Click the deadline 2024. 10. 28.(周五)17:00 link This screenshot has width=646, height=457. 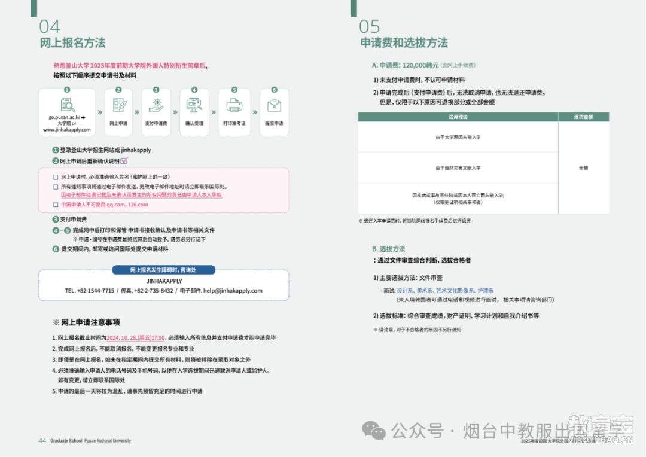pyautogui.click(x=136, y=338)
